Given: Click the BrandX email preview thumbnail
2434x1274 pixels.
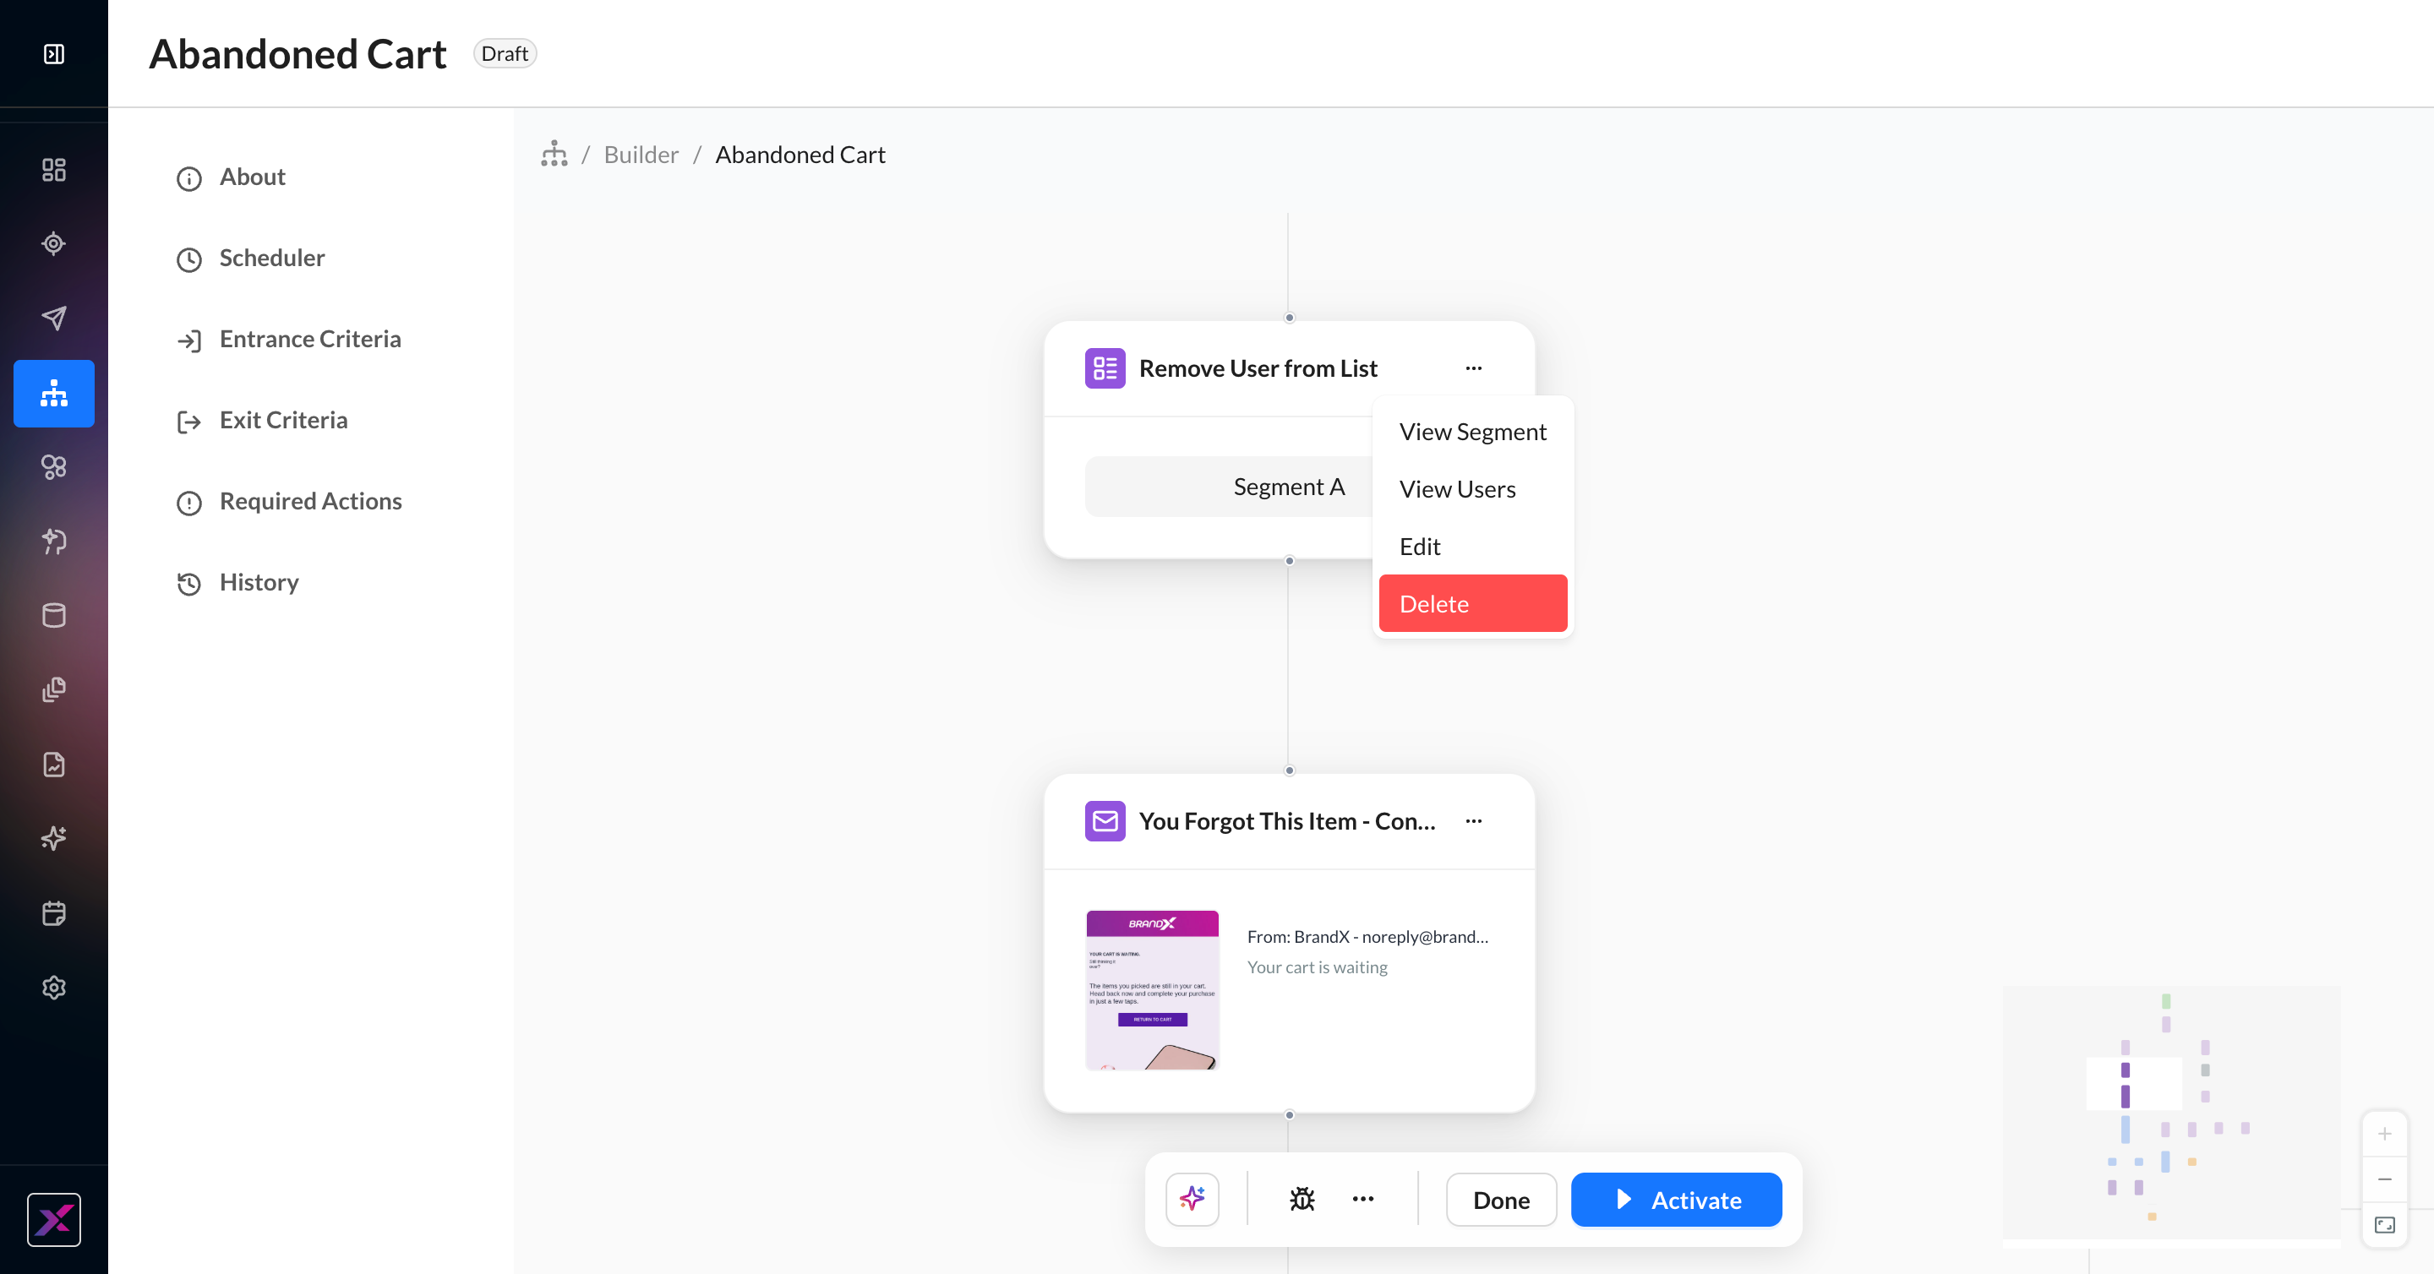Looking at the screenshot, I should pos(1152,990).
